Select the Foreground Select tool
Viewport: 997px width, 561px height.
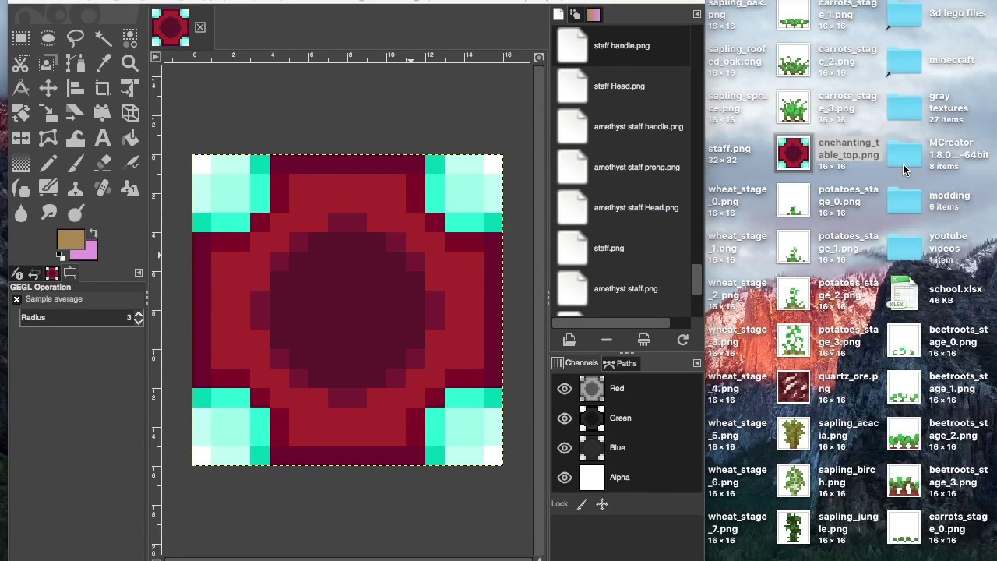(48, 63)
